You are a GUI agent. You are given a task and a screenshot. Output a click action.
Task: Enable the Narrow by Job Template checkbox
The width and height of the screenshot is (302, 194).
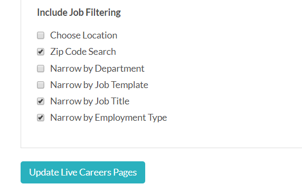pyautogui.click(x=41, y=85)
